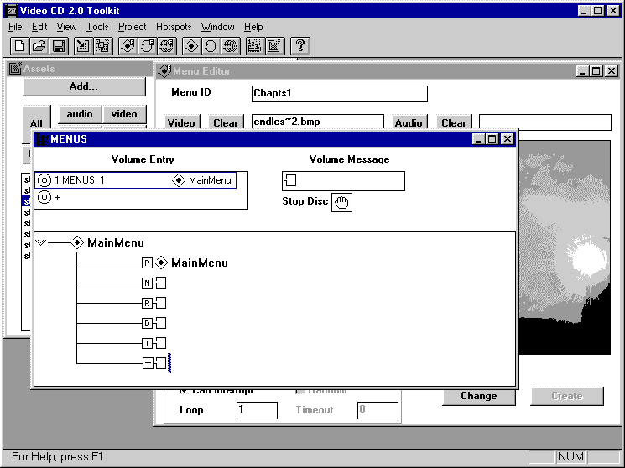Click the Open file toolbar icon
625x468 pixels.
(39, 46)
